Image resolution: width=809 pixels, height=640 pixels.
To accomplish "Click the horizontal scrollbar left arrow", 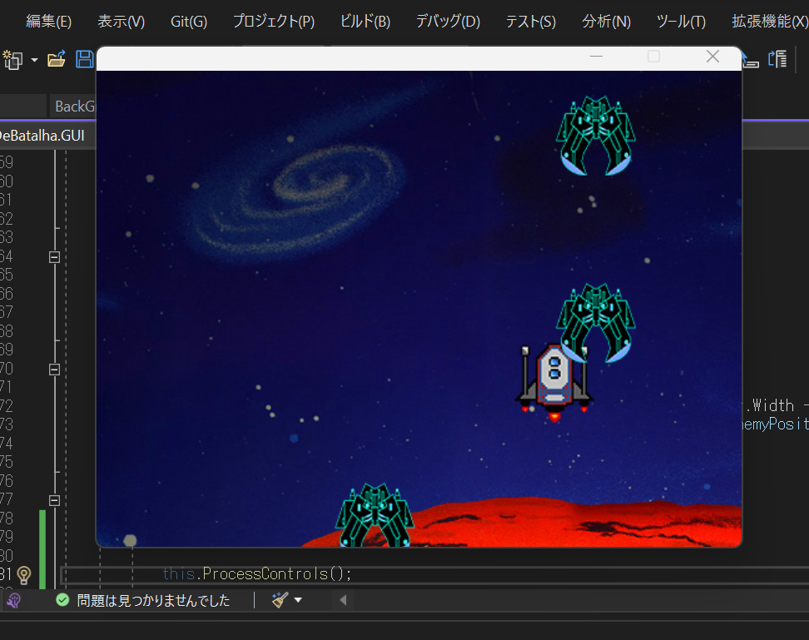I will click(343, 600).
